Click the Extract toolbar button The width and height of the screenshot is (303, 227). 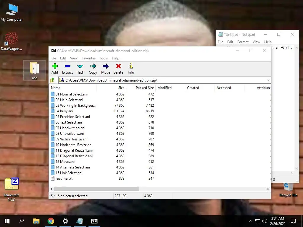click(67, 69)
